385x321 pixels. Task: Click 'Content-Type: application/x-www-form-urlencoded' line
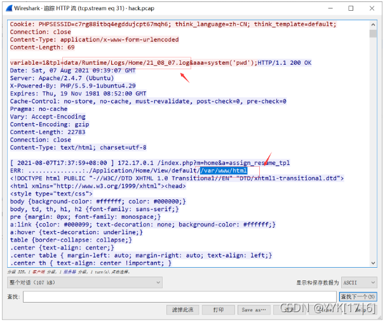pyautogui.click(x=94, y=39)
